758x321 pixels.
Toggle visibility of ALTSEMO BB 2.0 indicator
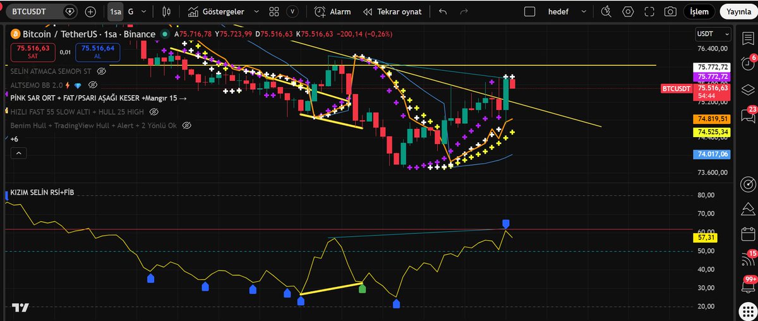tap(92, 85)
